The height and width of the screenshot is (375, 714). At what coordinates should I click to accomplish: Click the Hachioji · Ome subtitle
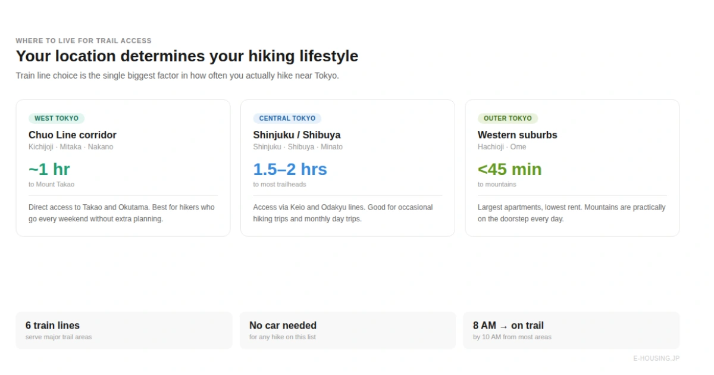pos(502,147)
